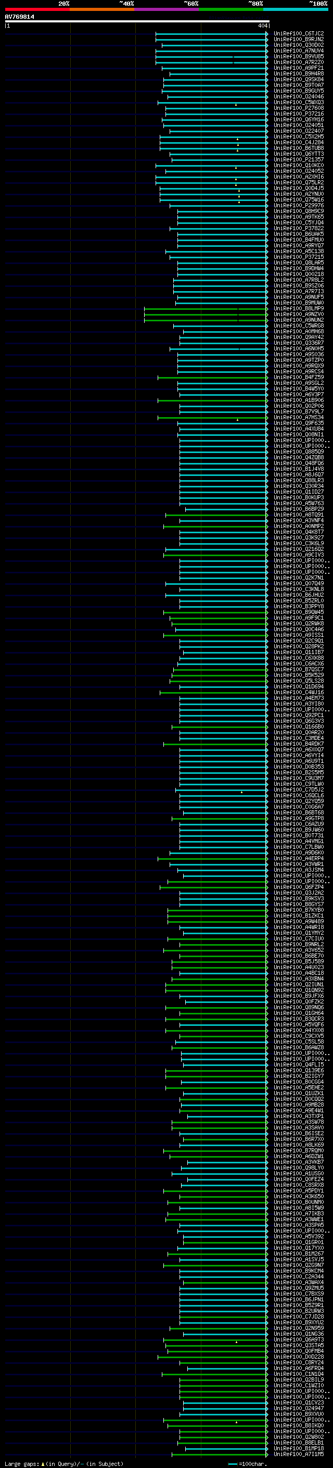Click the green alignment bar of UniRef100_B8LMP9

point(206,308)
